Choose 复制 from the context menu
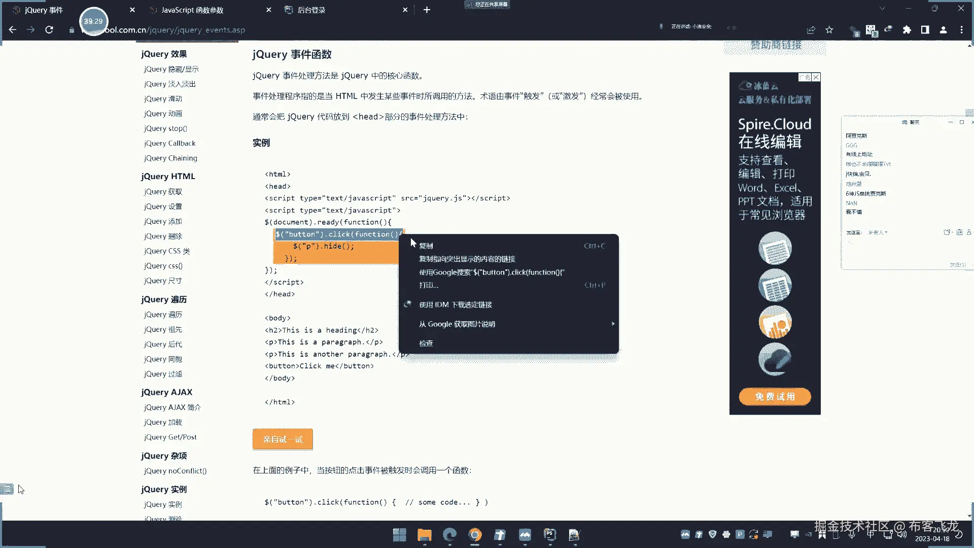Screen dimensions: 974x548 click(426, 246)
